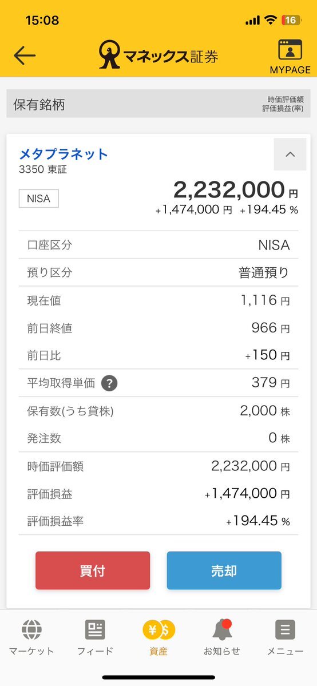Image resolution: width=317 pixels, height=686 pixels.
Task: Tap the NISA account badge
Action: pos(38,199)
